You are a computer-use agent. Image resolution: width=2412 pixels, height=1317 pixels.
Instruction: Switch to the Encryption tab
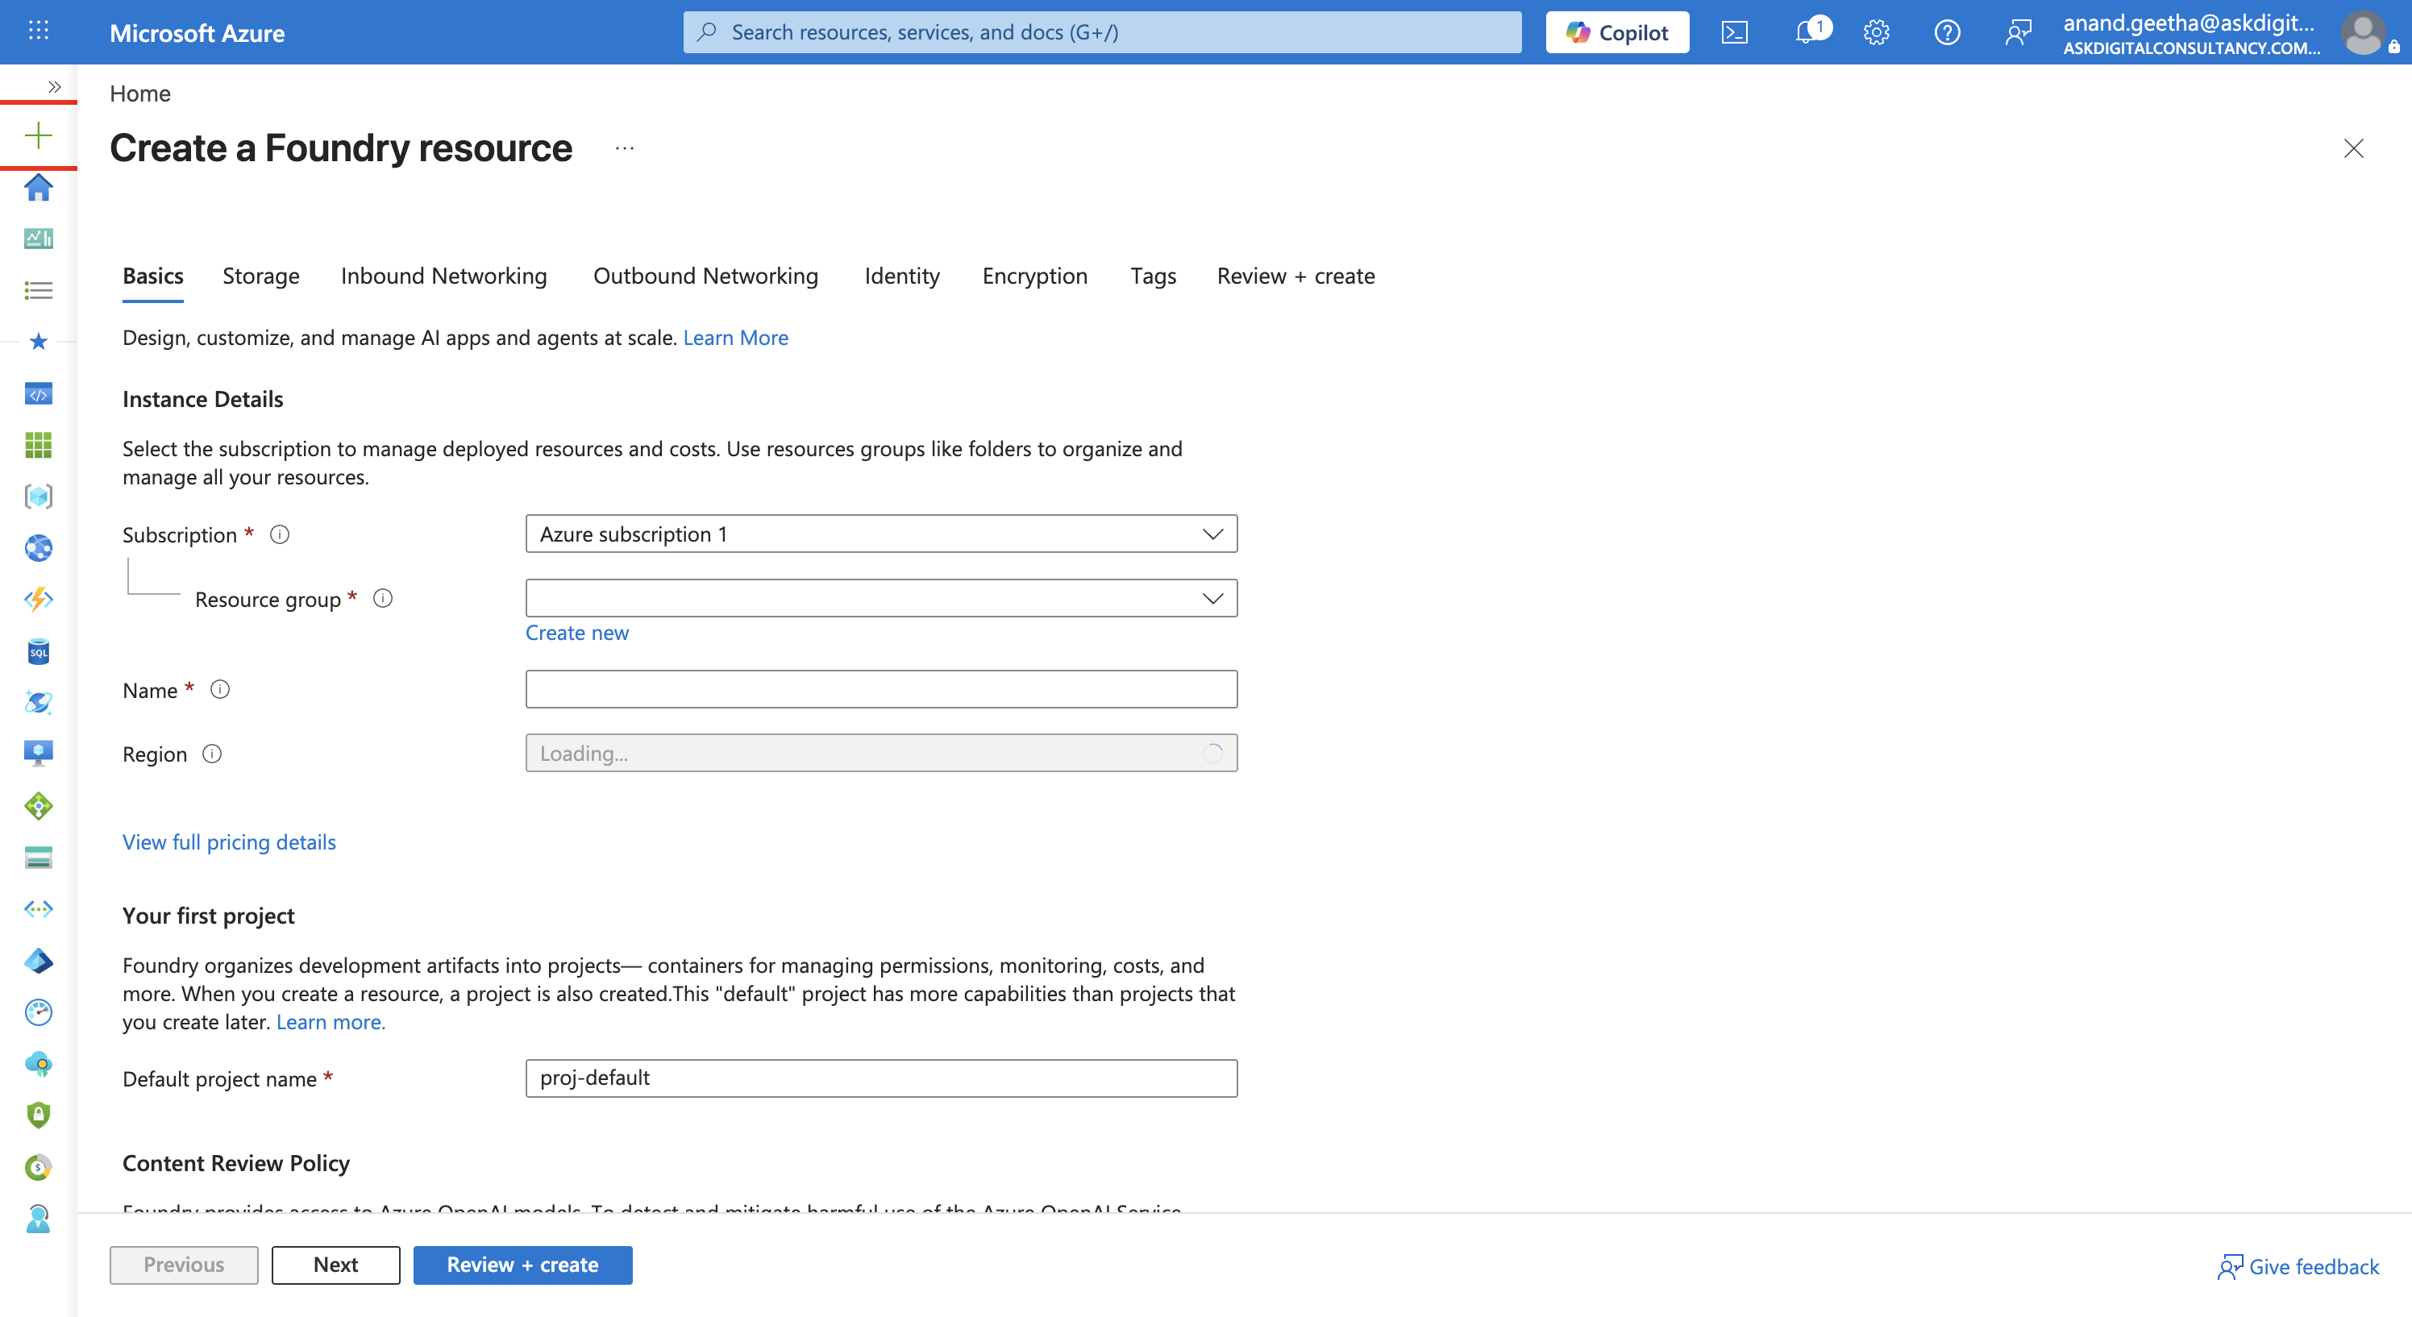1034,276
